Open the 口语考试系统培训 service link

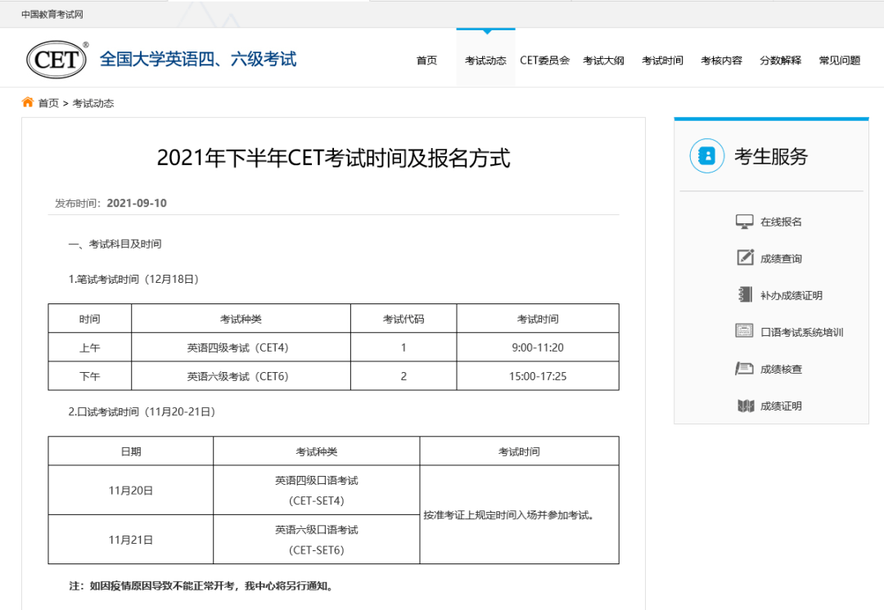[x=801, y=332]
